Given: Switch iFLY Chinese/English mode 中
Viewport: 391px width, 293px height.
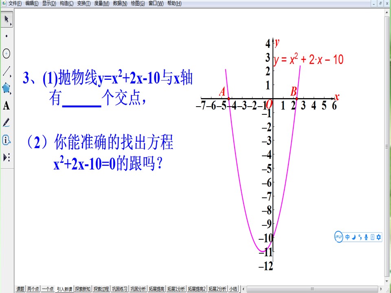Looking at the screenshot, I should [x=347, y=237].
